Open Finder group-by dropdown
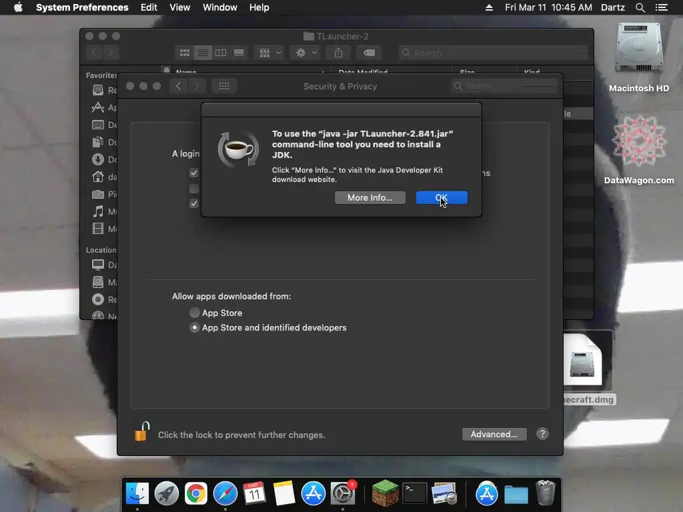683x512 pixels. click(269, 53)
